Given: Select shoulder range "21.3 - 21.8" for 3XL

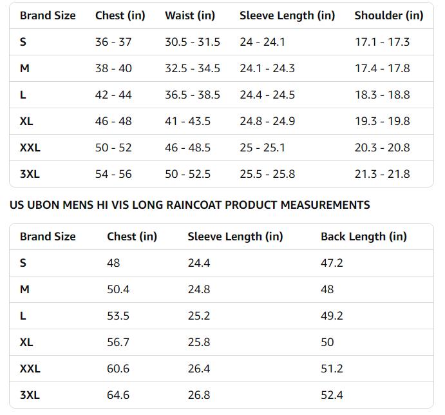Looking at the screenshot, I should click(382, 174).
